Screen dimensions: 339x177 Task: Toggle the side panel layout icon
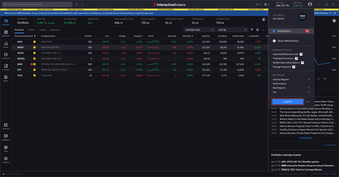point(264,19)
